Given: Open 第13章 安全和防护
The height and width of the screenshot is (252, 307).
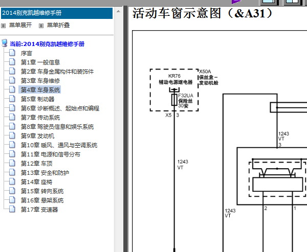Looking at the screenshot, I should tap(45, 173).
